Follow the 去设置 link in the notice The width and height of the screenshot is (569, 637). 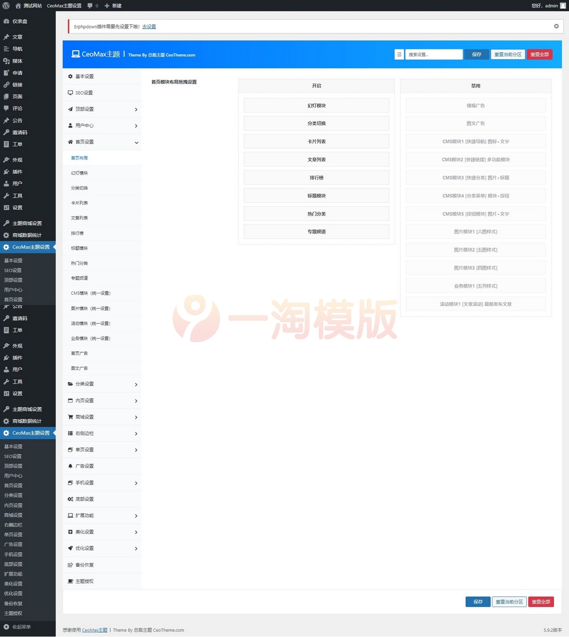coord(149,27)
